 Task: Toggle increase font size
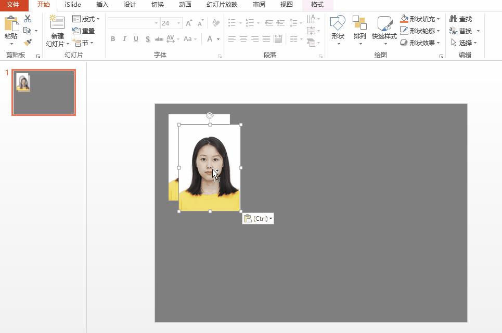pos(188,23)
